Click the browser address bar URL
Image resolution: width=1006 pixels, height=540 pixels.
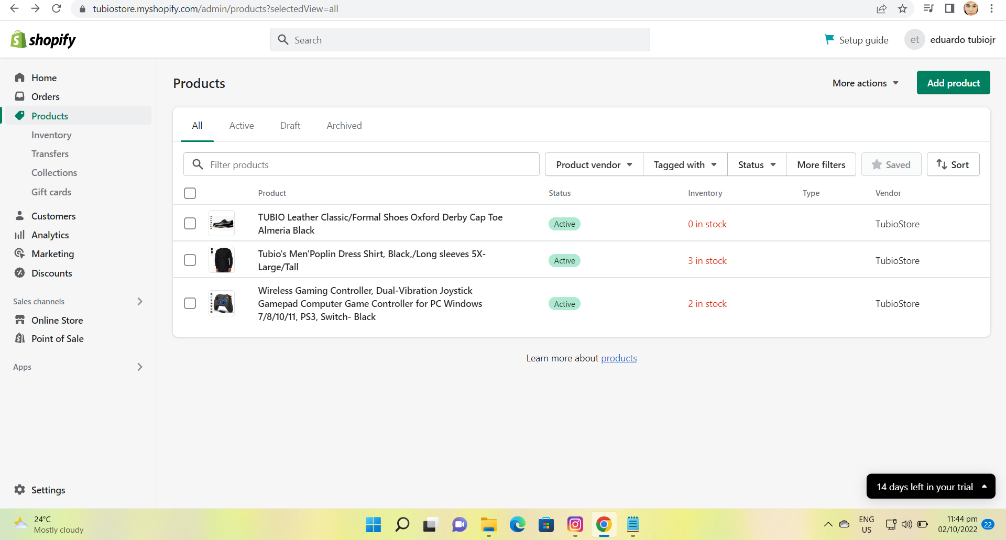215,9
